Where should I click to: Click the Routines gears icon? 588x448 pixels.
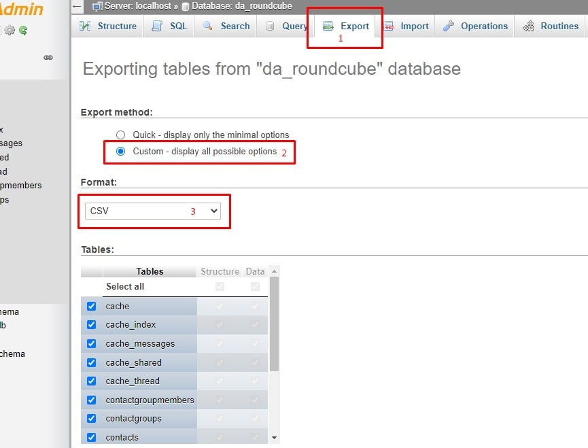coord(528,27)
